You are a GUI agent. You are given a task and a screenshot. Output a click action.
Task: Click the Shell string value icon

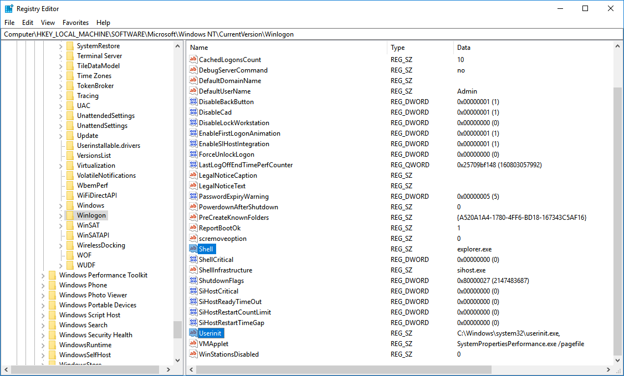click(193, 249)
